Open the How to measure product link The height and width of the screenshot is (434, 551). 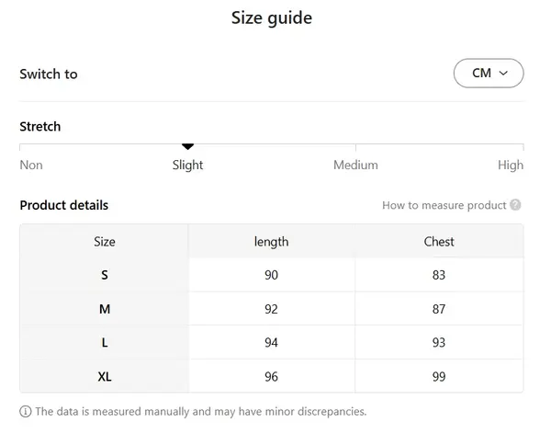point(444,205)
